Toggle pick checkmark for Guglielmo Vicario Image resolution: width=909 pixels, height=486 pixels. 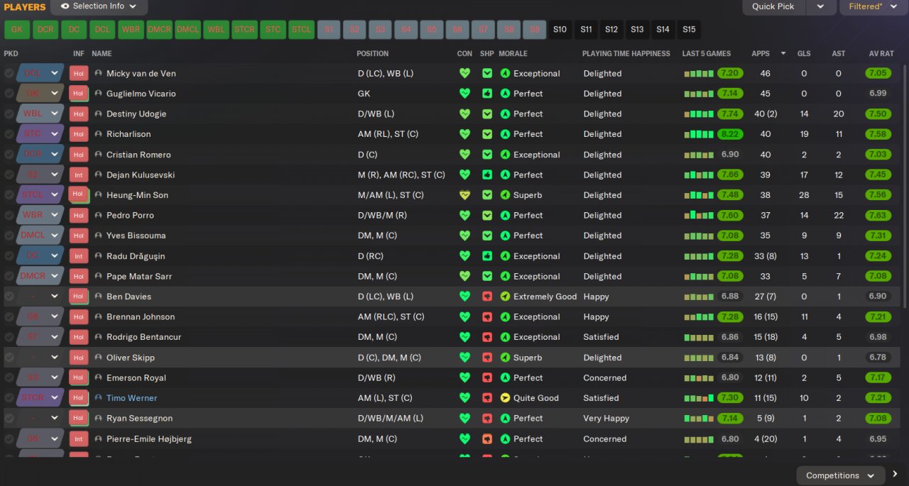[9, 94]
